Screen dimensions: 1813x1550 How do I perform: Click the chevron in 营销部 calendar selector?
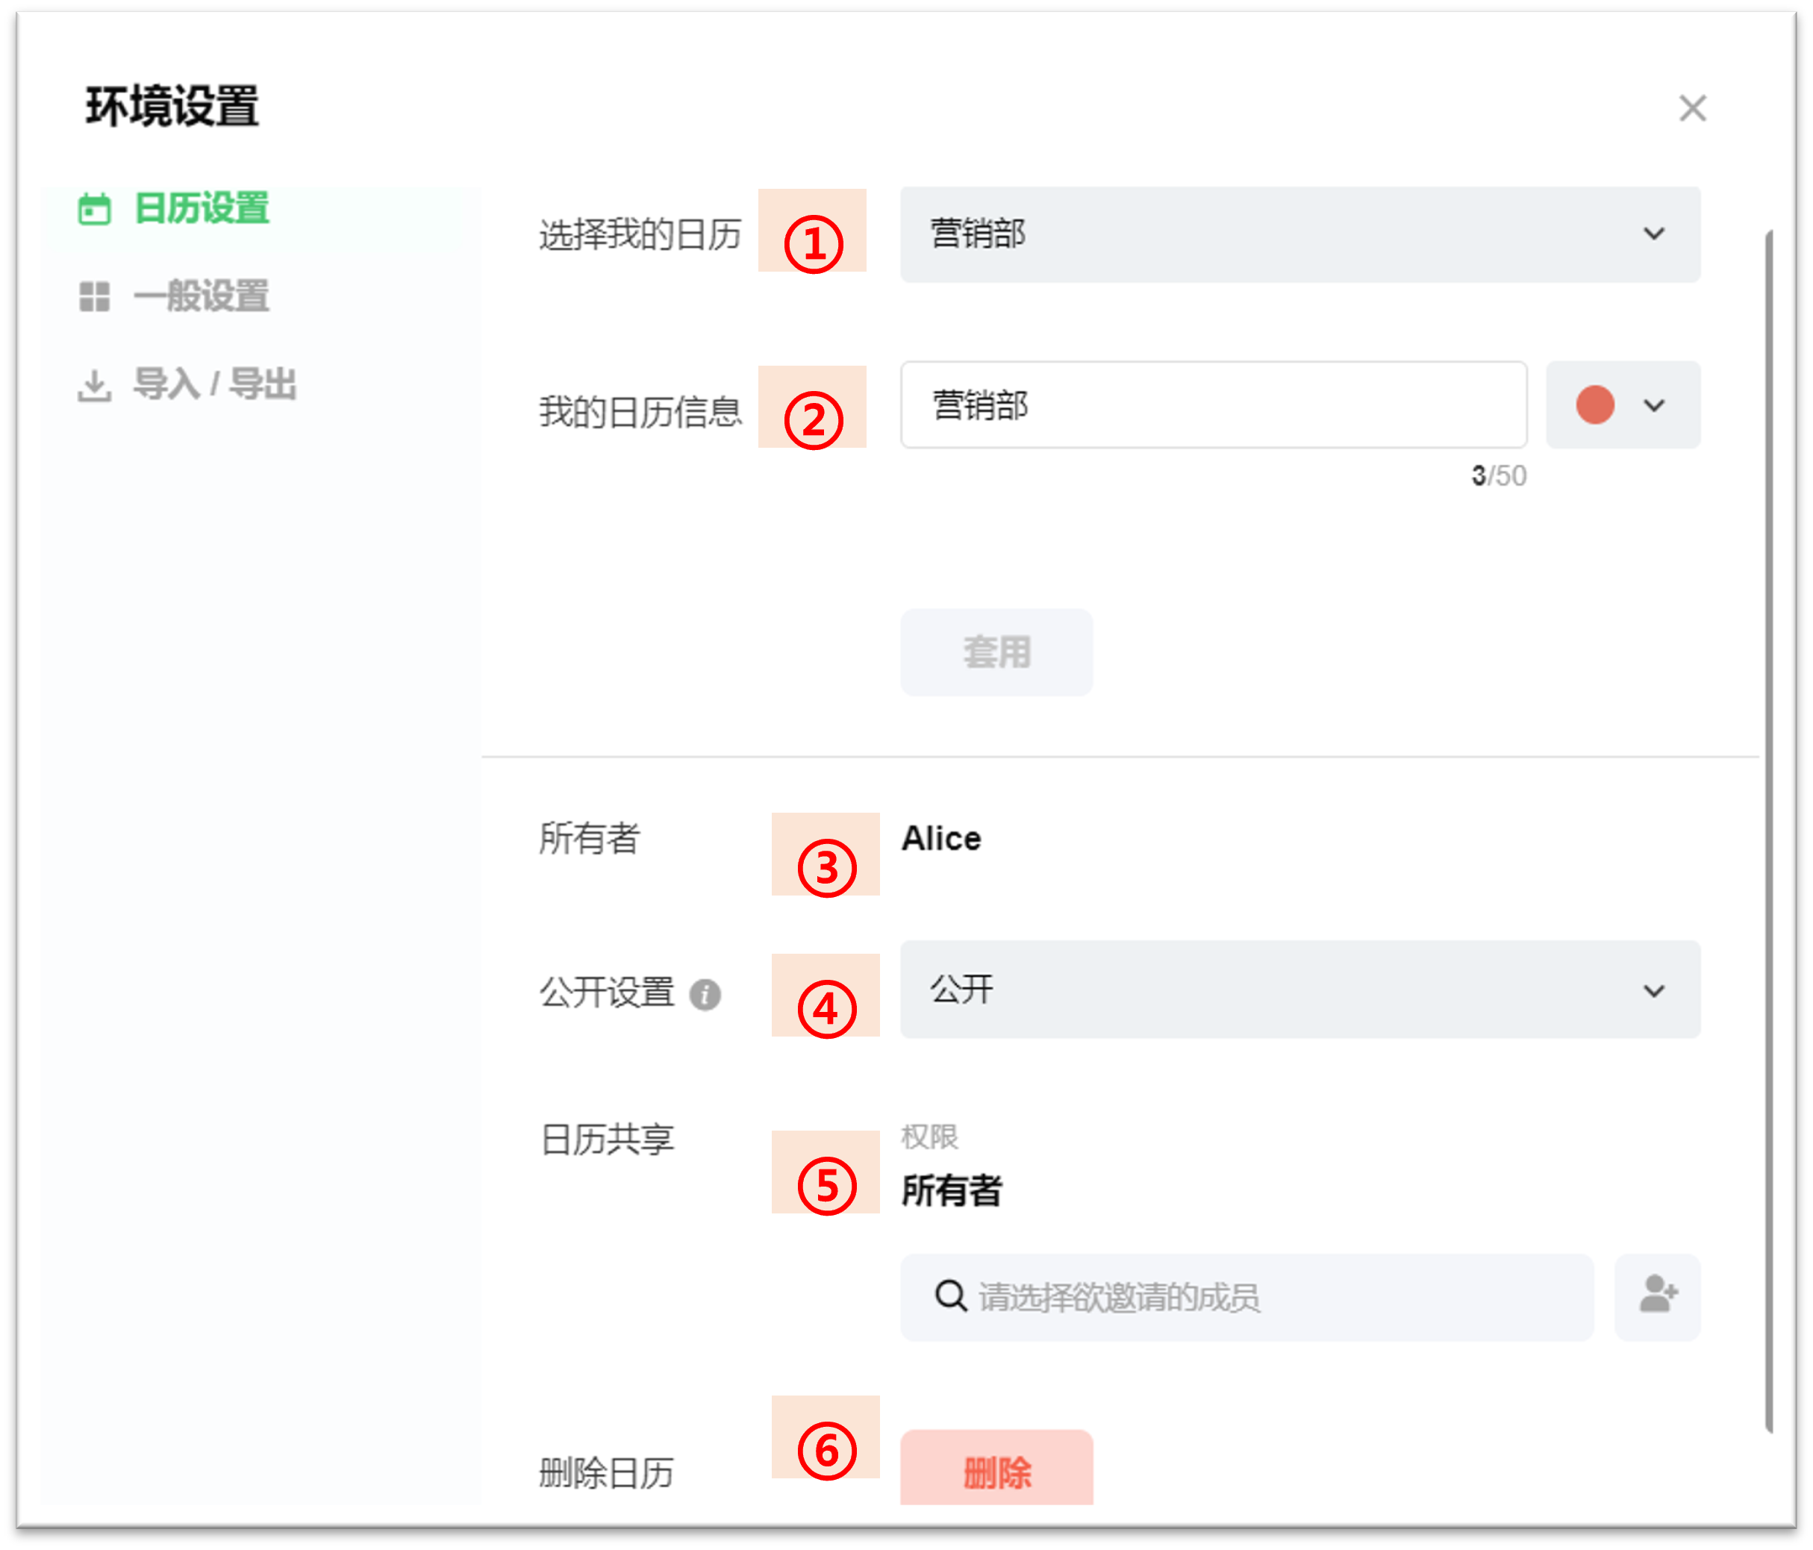pos(1654,234)
